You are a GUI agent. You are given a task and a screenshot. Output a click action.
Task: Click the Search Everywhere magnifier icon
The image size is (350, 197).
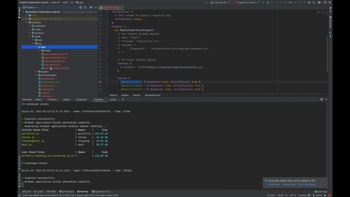330,2
